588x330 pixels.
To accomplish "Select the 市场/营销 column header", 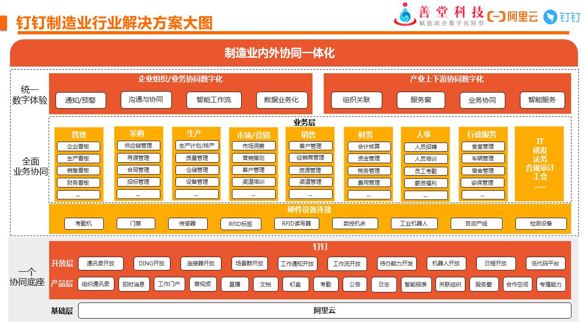I will [254, 135].
